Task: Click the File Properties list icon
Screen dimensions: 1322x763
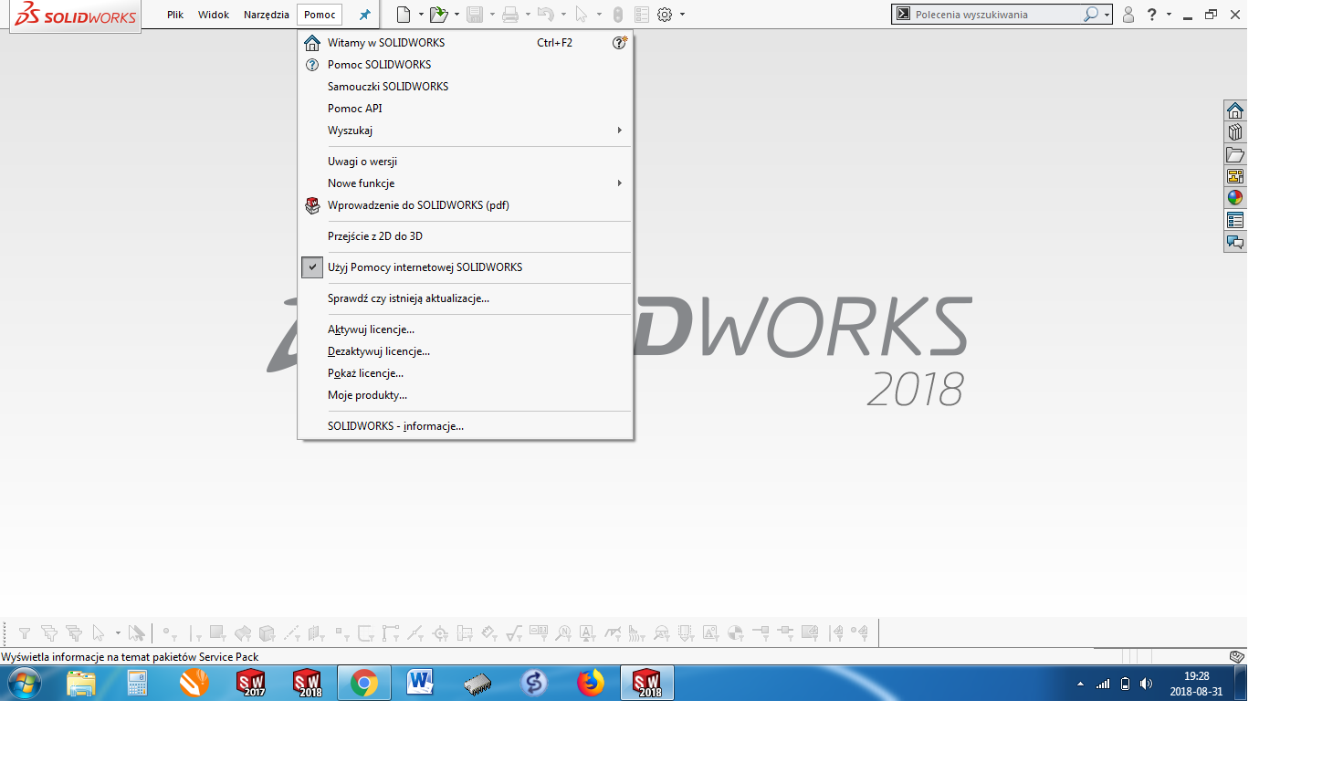Action: [x=642, y=15]
